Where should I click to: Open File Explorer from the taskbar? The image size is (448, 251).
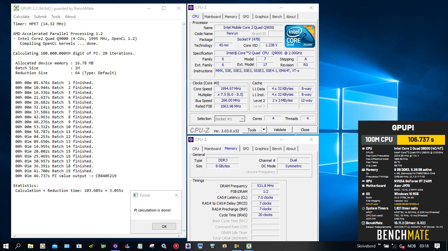[x=30, y=246]
